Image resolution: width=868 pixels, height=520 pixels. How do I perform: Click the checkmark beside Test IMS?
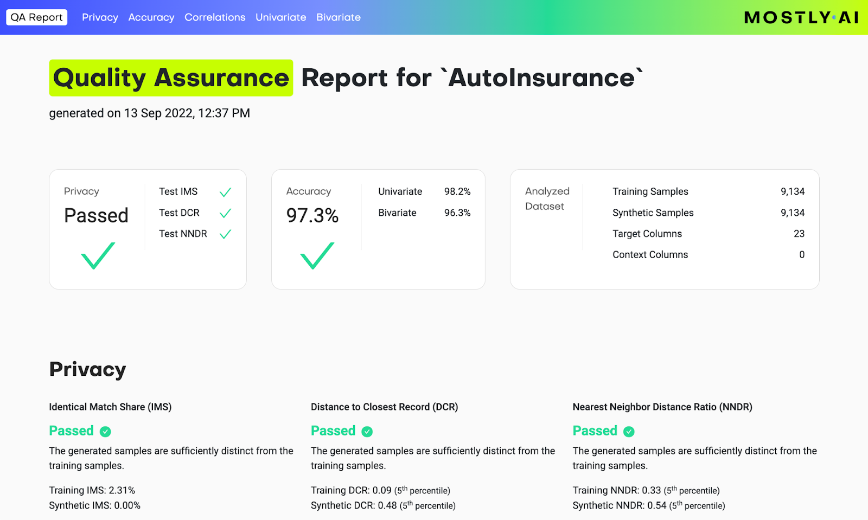[x=225, y=192]
